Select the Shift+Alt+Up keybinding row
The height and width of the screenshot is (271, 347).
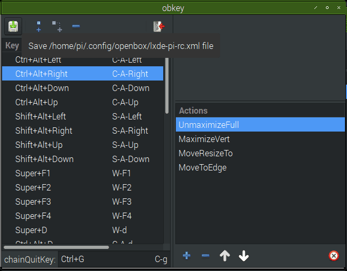click(83, 145)
